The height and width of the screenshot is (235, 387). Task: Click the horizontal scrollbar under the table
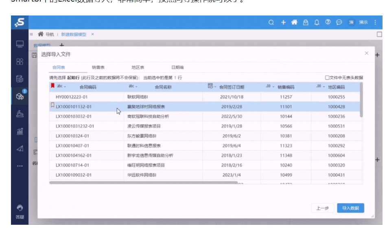coord(143,182)
